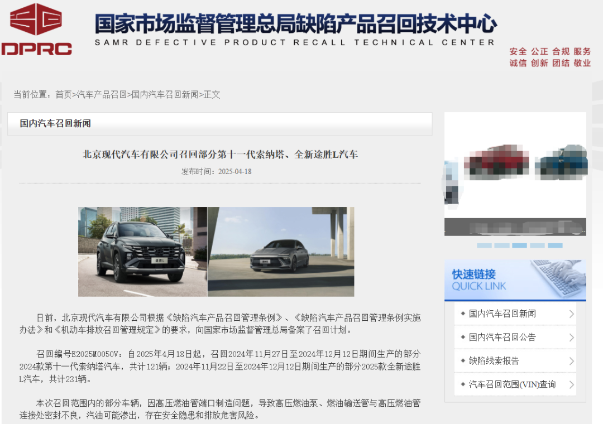Open 汽车召回范围(VIN)查询 quick link
The image size is (603, 424).
[512, 384]
